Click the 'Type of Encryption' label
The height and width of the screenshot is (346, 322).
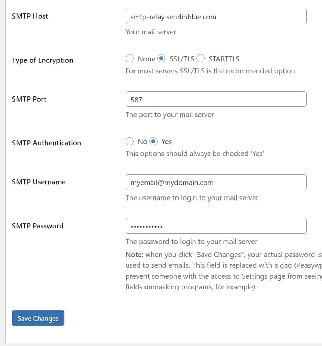(42, 60)
